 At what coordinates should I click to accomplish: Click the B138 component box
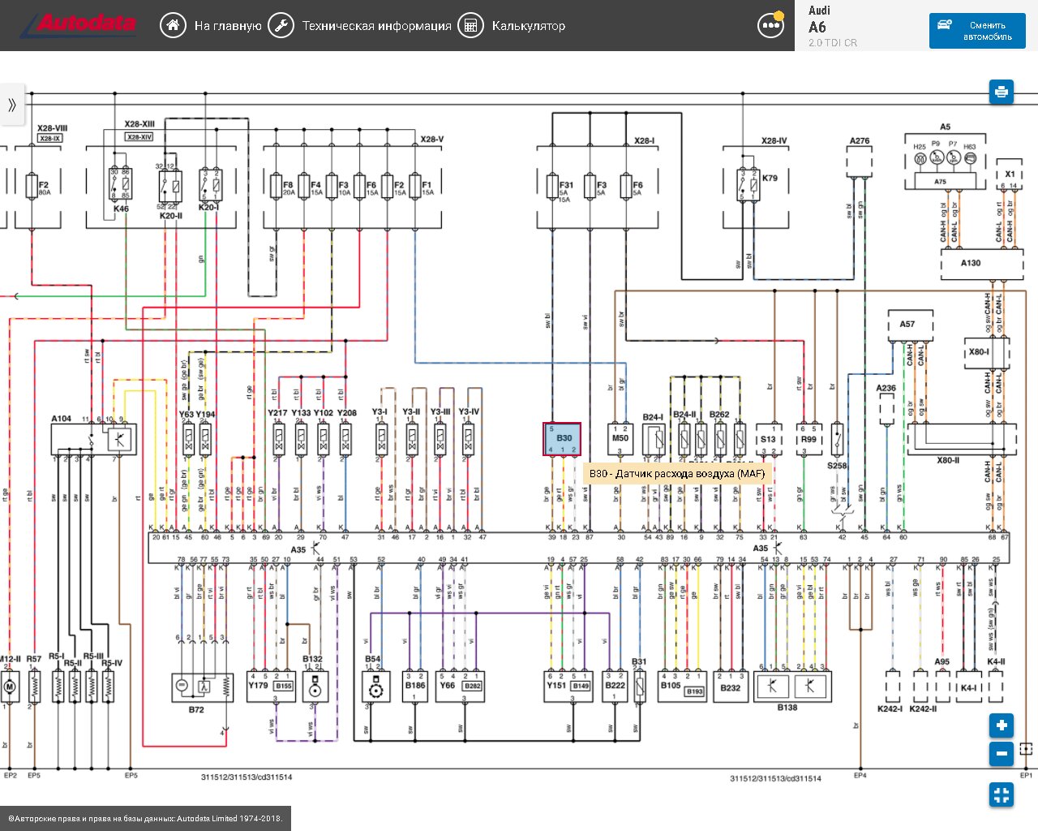[x=791, y=687]
